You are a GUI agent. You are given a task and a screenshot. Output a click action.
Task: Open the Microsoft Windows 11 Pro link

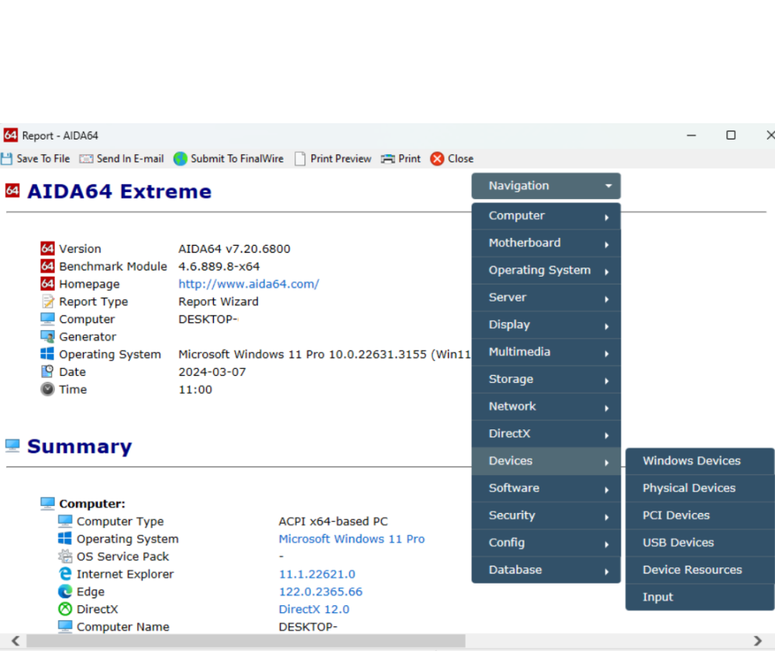(351, 539)
